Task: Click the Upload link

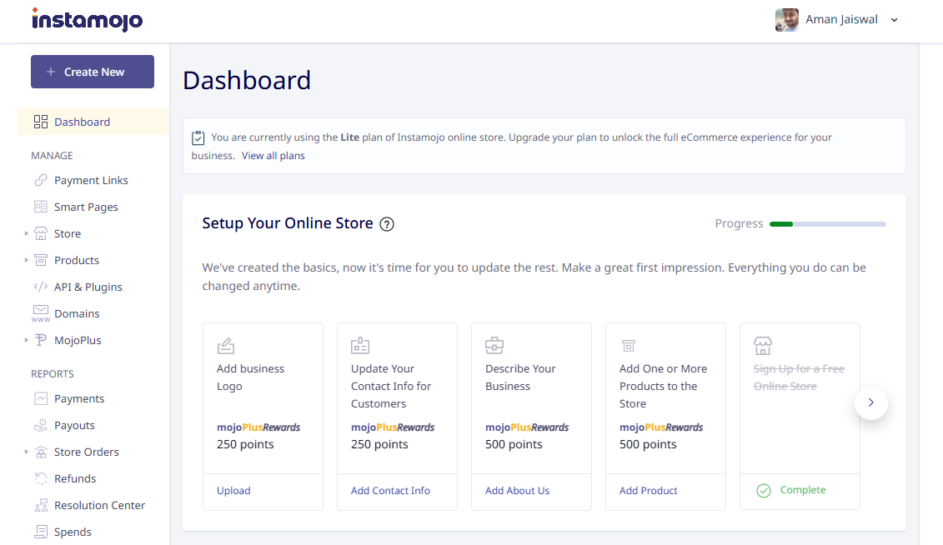Action: [233, 490]
